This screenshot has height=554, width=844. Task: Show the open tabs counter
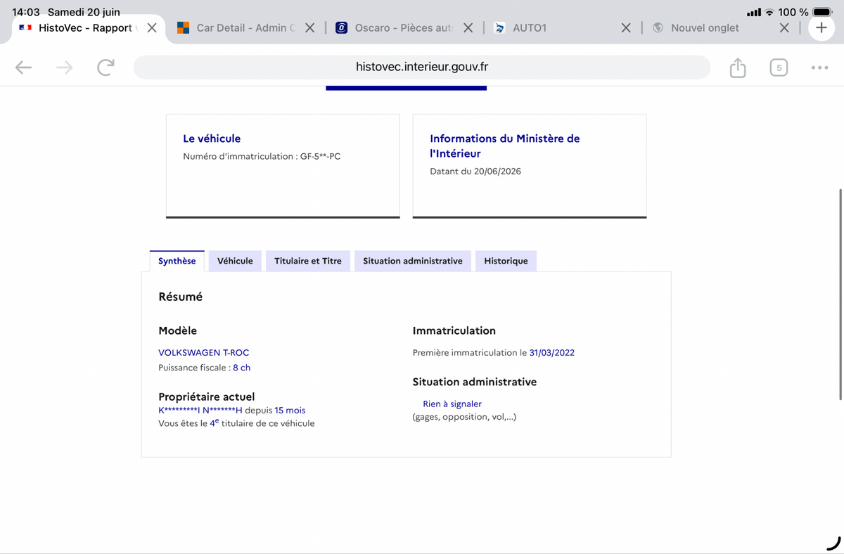779,67
